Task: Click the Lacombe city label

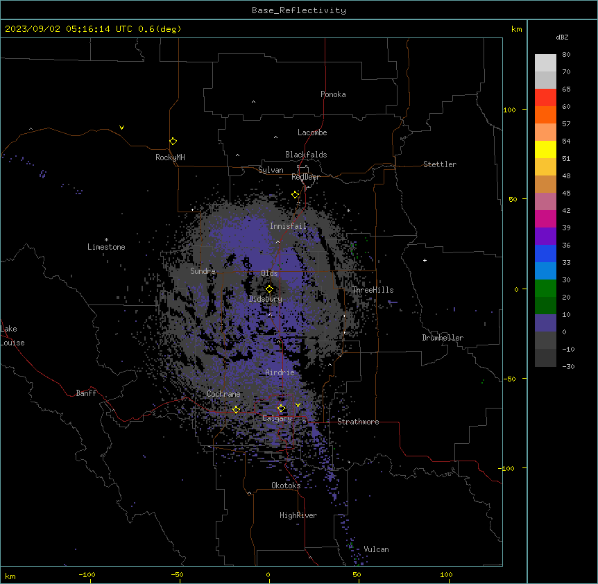Action: (x=312, y=132)
